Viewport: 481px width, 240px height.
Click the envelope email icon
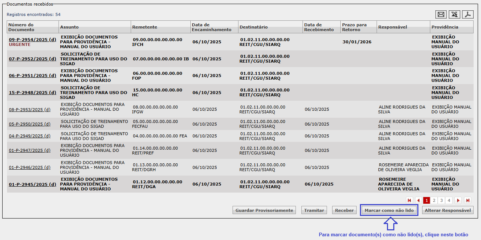click(x=441, y=14)
